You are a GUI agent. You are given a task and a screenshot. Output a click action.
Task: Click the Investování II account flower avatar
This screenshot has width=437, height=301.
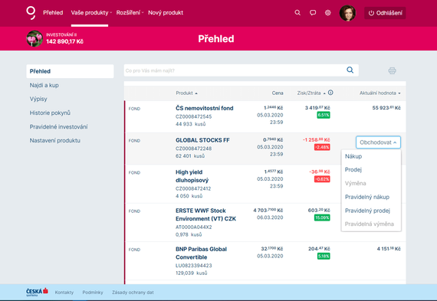(x=34, y=38)
